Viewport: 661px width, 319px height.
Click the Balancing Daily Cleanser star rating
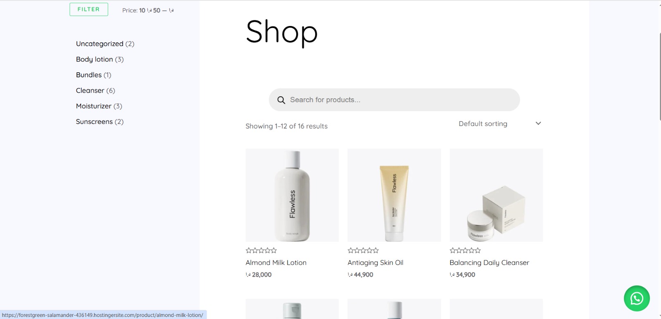pos(465,250)
